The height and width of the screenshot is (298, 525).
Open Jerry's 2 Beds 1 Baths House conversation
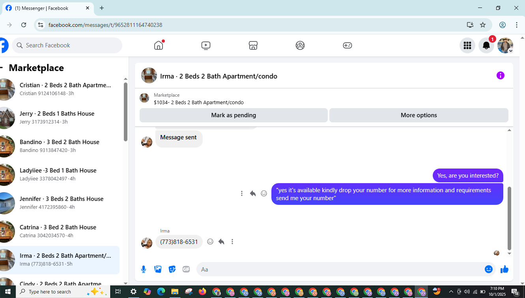pos(60,118)
